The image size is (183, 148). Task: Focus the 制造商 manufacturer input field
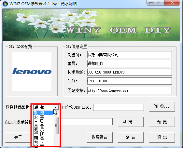[x=129, y=55]
